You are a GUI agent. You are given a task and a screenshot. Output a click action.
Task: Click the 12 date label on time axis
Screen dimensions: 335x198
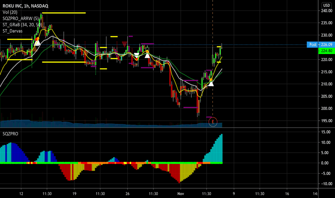21,194
